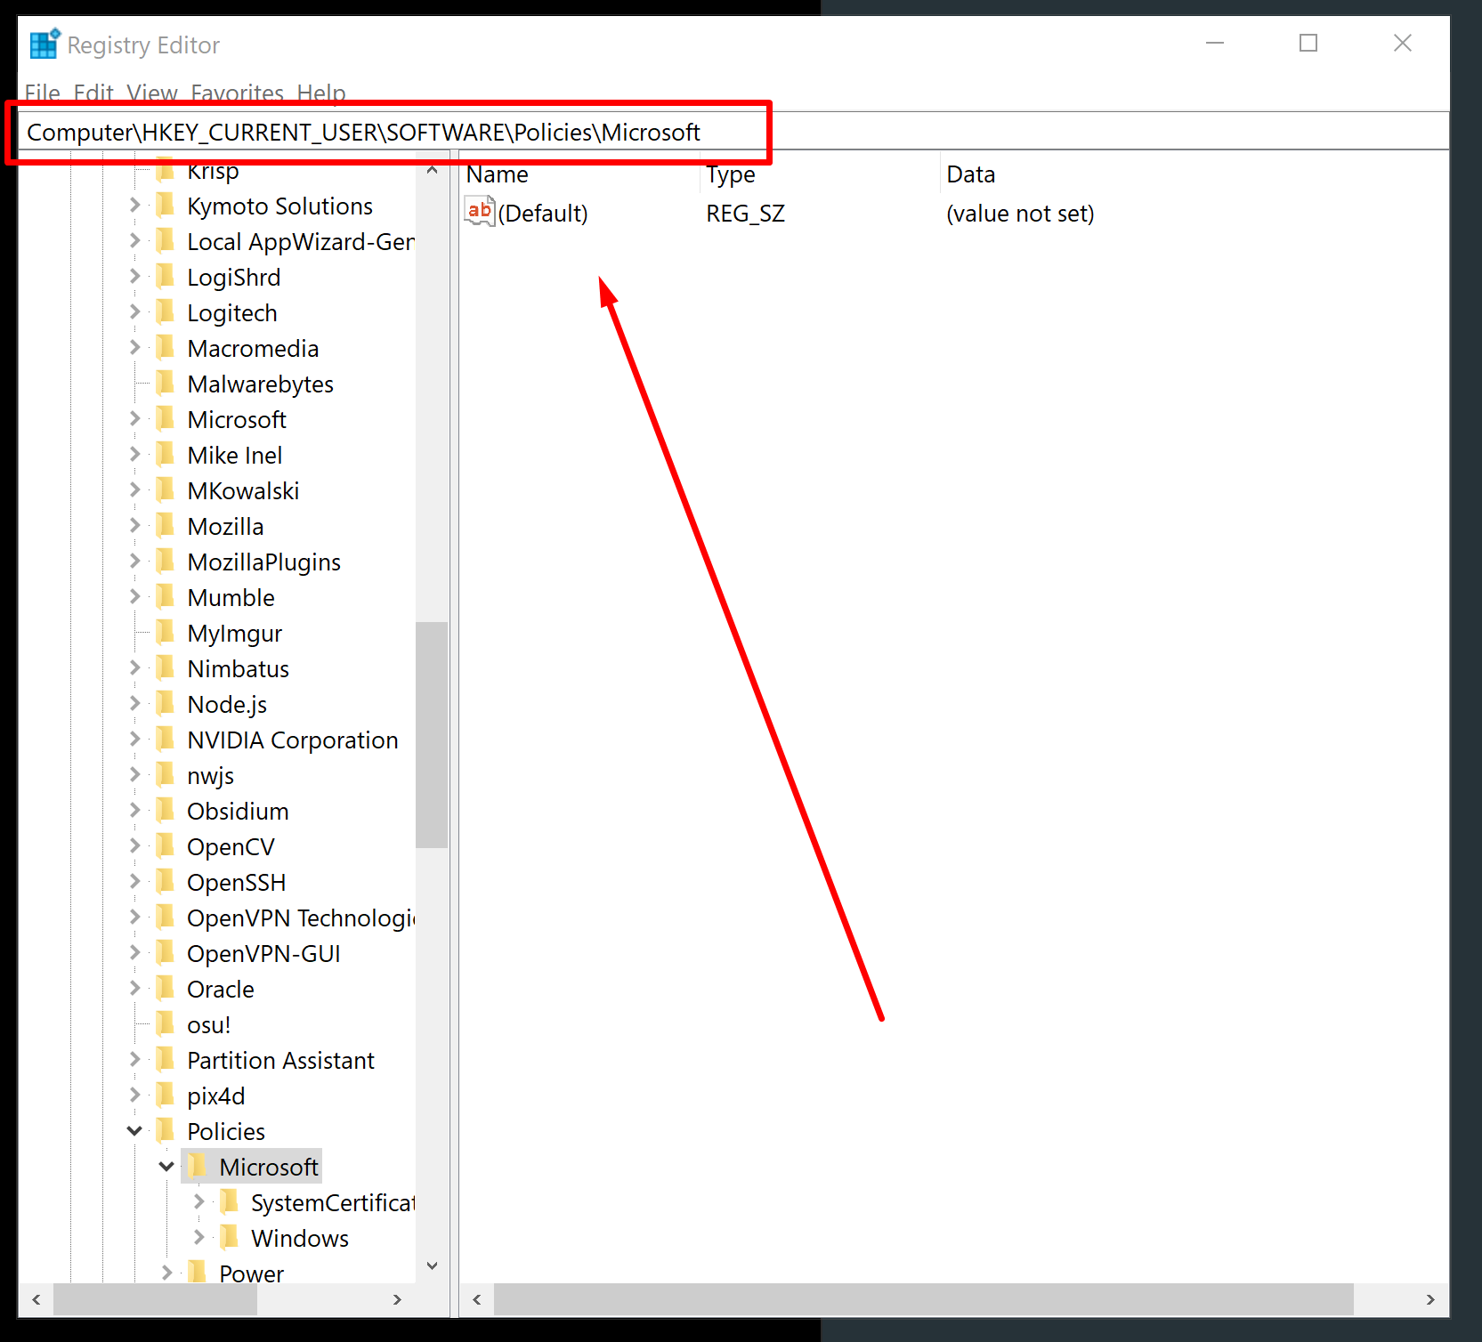
Task: Select the OpenVPN Technologies key
Action: 301,918
